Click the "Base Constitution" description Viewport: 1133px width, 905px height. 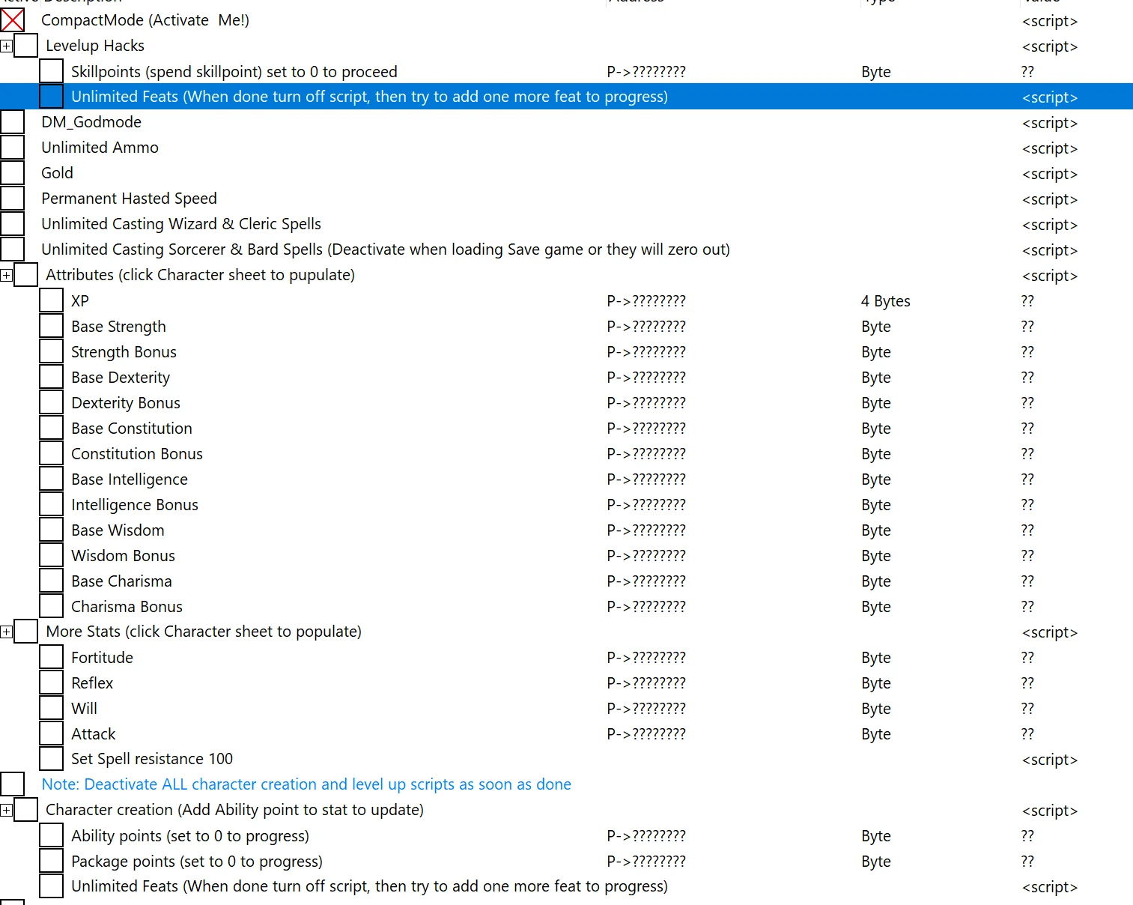point(132,429)
